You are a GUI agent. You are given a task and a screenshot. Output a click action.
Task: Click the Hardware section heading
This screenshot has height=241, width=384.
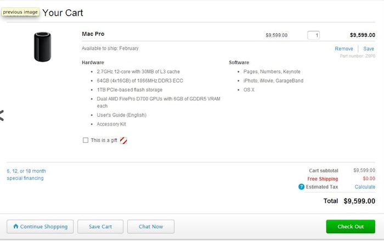pos(93,62)
